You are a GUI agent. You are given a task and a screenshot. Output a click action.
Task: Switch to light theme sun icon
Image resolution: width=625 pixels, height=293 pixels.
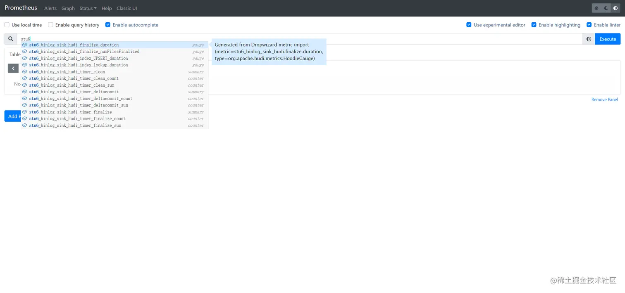(x=596, y=8)
